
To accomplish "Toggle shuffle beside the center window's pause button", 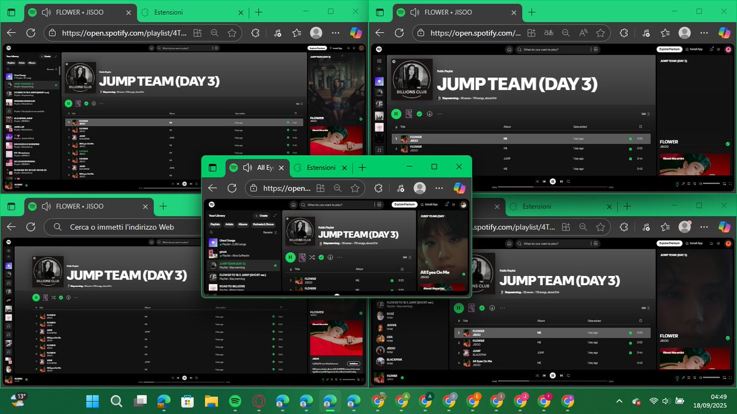I will click(312, 257).
